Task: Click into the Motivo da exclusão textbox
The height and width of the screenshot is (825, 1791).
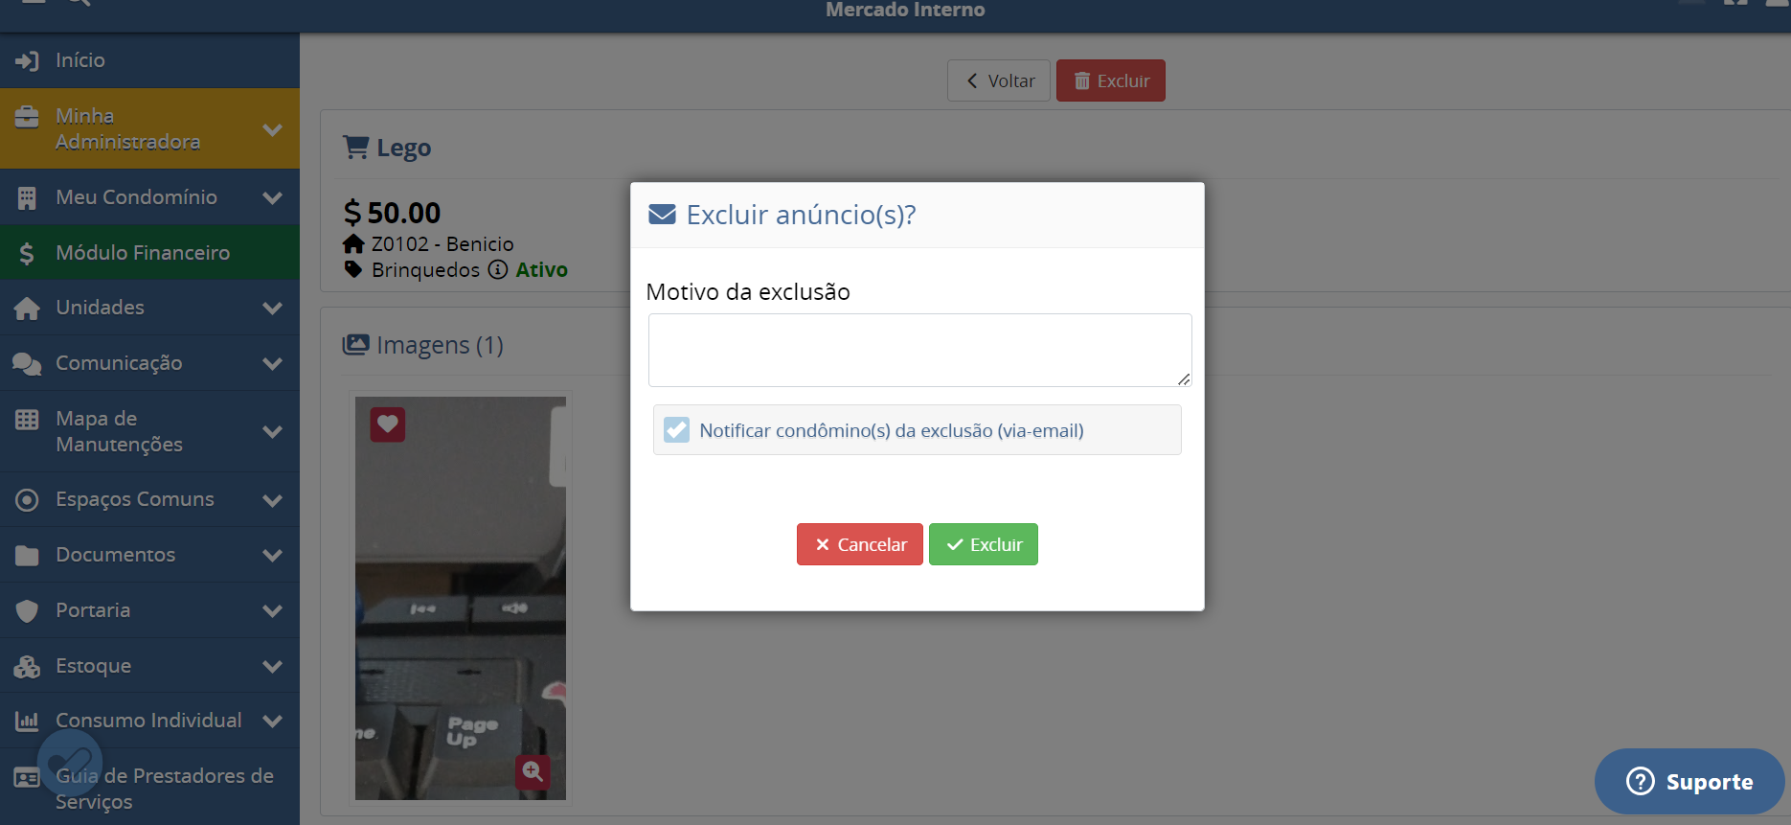Action: pos(918,351)
